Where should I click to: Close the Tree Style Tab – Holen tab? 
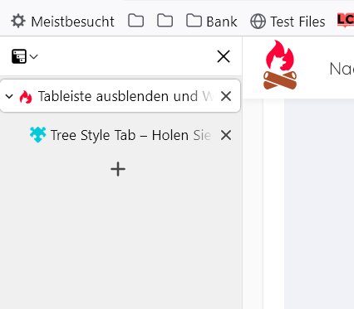(226, 135)
